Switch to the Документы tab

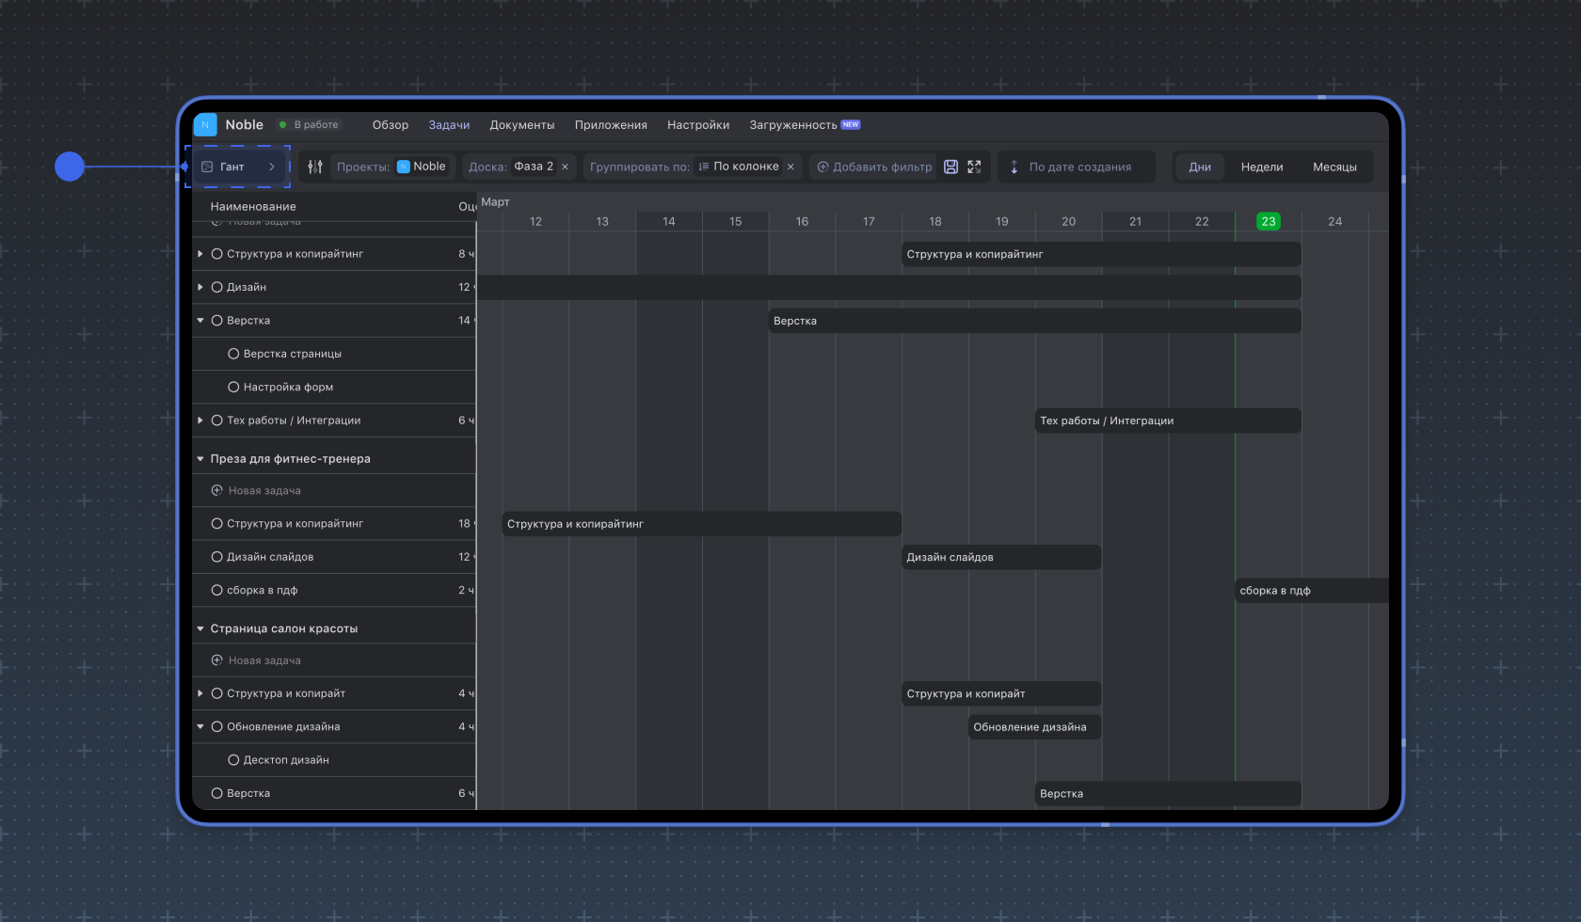pyautogui.click(x=521, y=125)
